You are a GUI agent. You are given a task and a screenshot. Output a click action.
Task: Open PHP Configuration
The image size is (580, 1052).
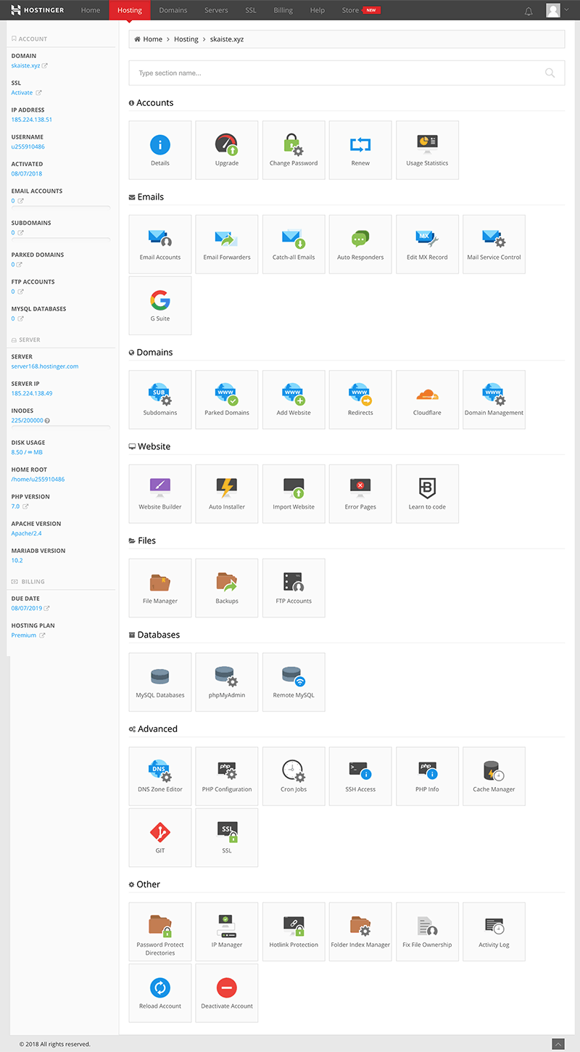(227, 776)
